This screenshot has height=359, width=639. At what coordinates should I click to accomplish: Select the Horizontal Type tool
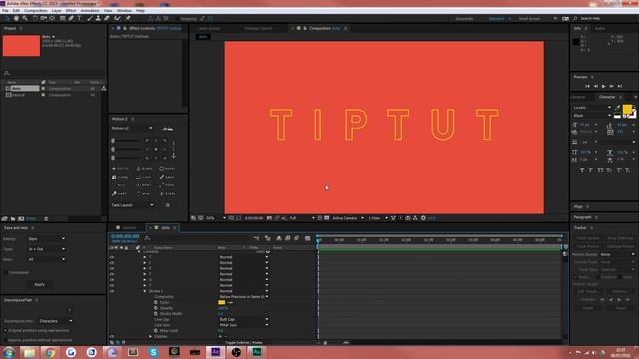(x=80, y=18)
